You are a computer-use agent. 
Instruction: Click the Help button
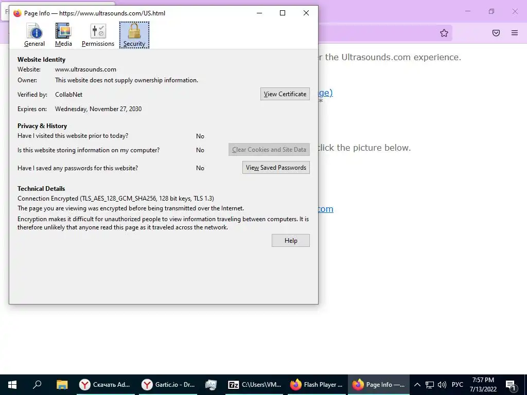(291, 241)
